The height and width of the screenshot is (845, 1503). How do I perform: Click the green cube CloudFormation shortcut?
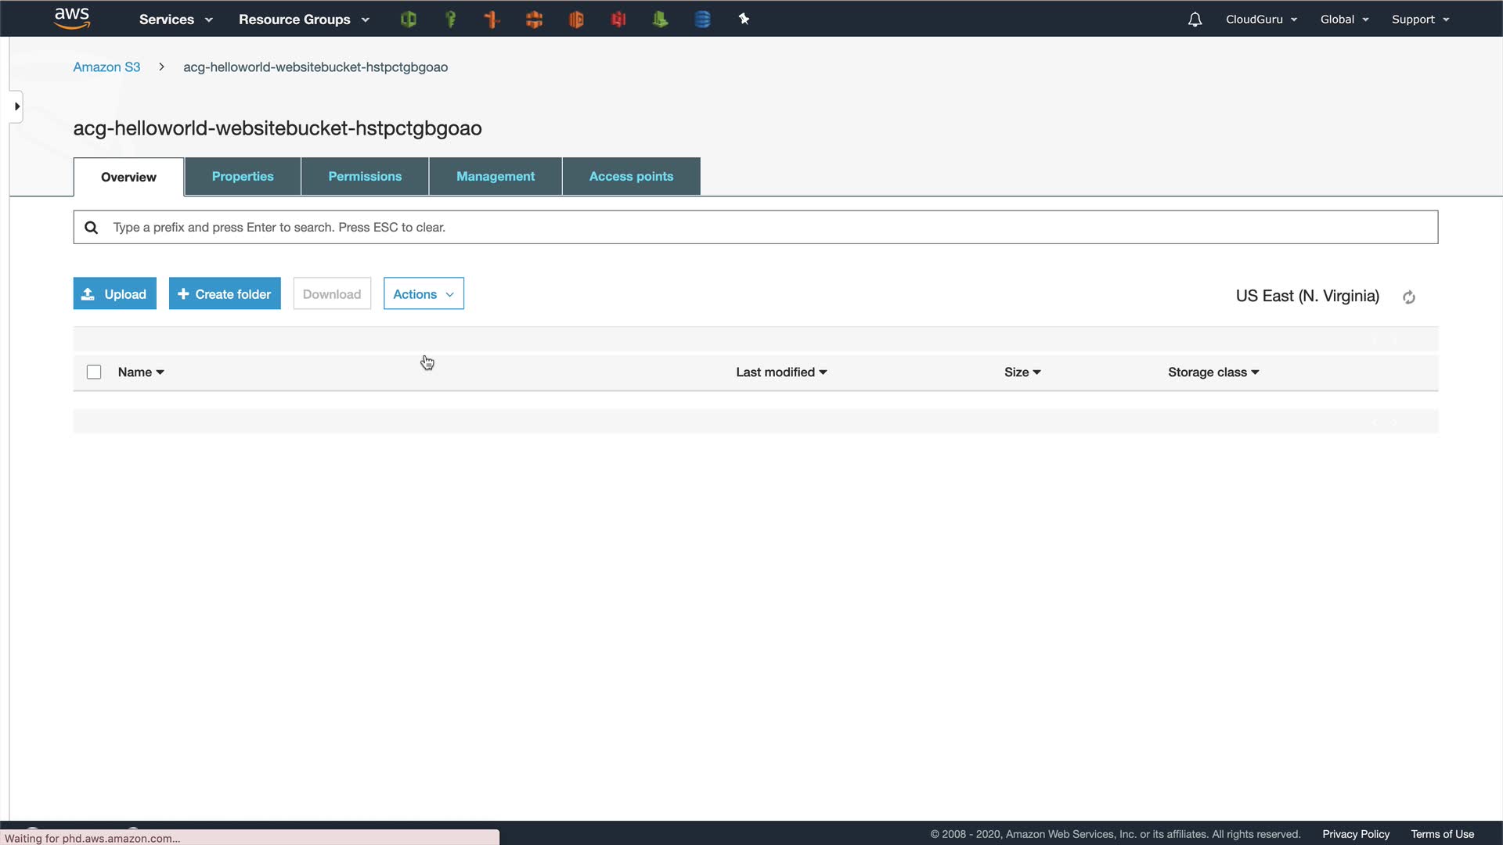[408, 20]
